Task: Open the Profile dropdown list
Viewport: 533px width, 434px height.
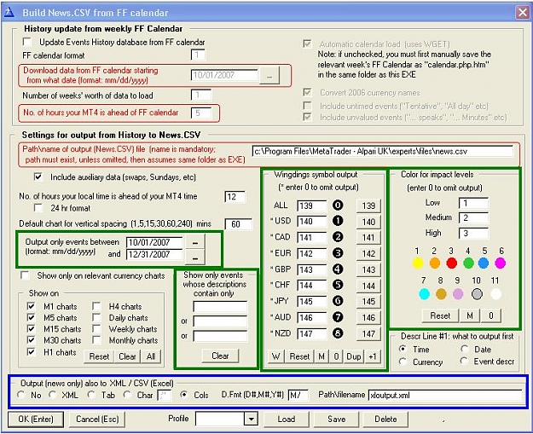Action: point(251,419)
